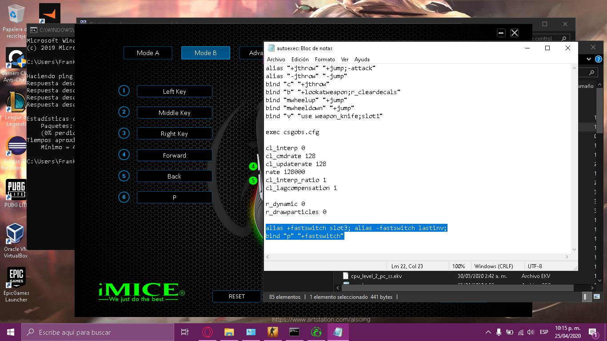The image size is (607, 341).
Task: Show hidden system tray icons
Action: (488, 332)
